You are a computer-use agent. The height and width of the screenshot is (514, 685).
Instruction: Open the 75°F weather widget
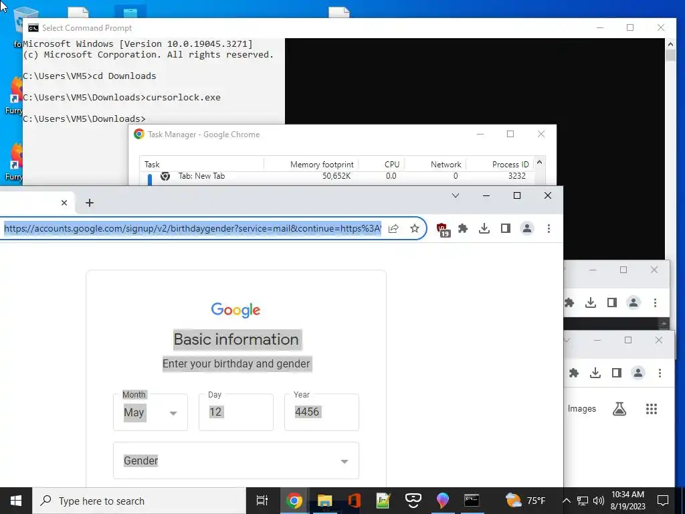(x=525, y=501)
